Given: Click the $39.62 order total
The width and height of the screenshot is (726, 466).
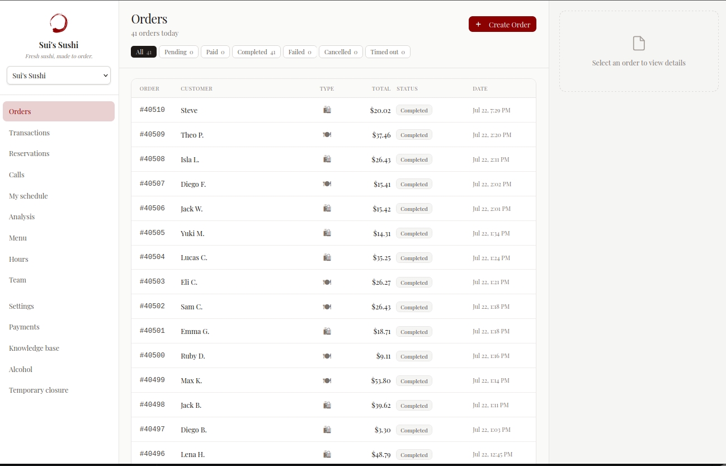Looking at the screenshot, I should (x=381, y=406).
